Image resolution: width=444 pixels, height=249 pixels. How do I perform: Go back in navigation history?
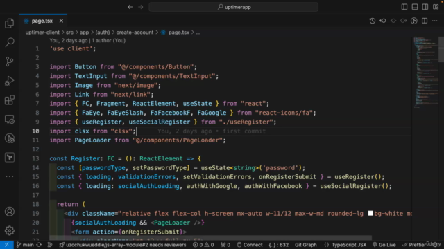[x=130, y=7]
